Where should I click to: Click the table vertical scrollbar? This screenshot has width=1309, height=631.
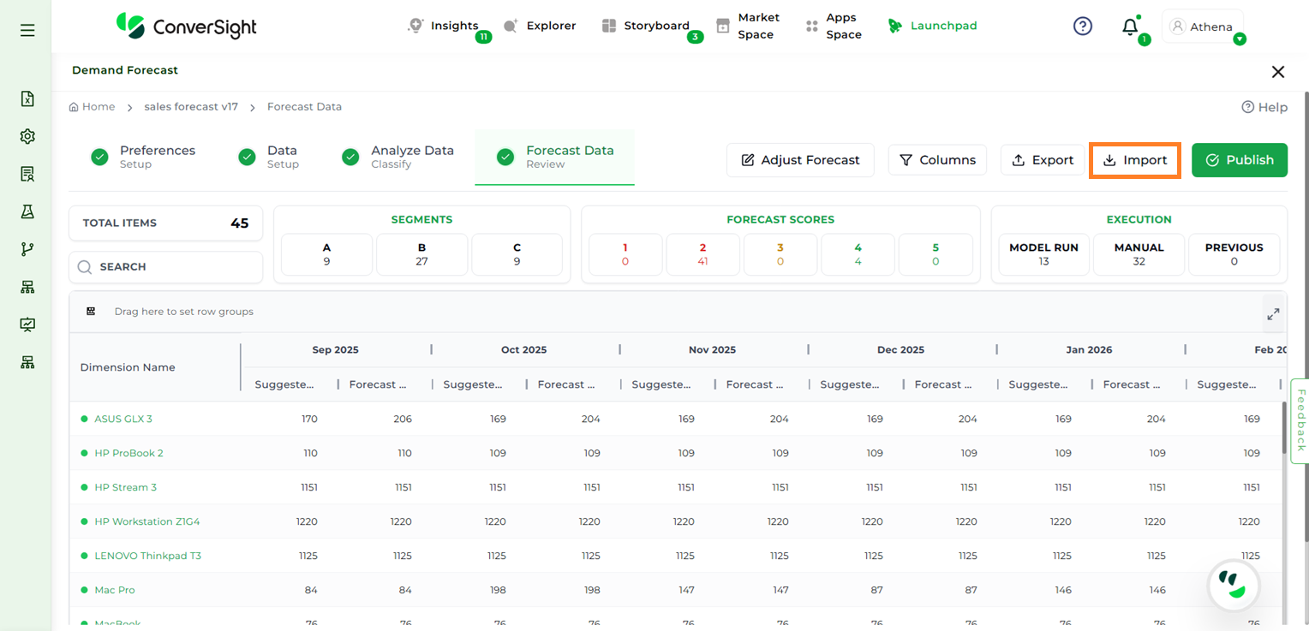tap(1283, 428)
